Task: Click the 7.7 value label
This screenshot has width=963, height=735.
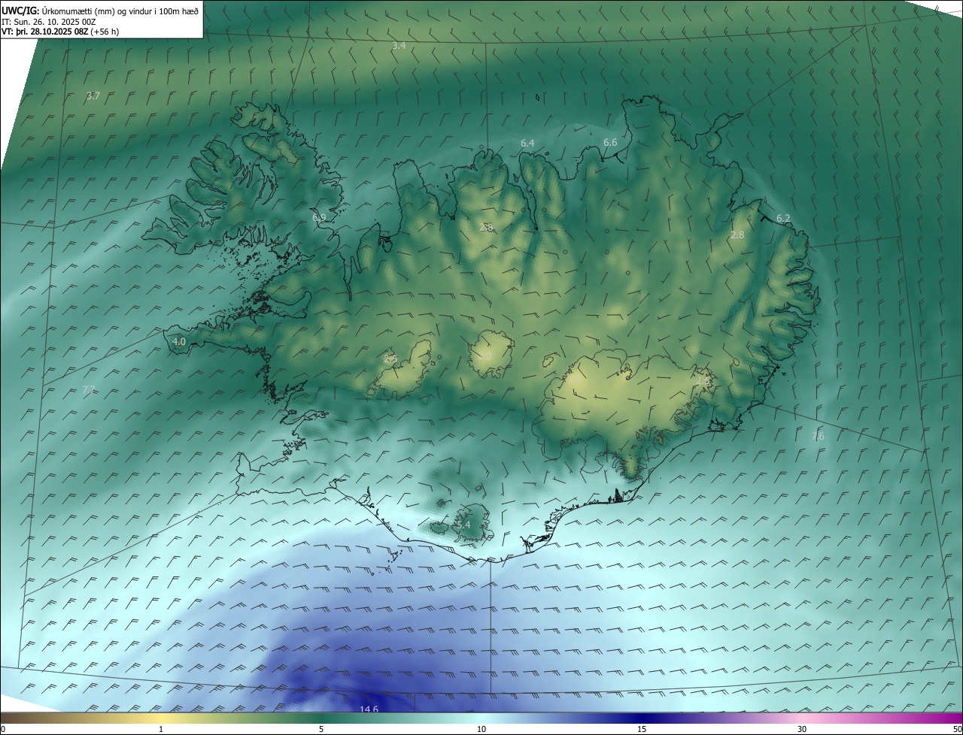Action: [88, 389]
